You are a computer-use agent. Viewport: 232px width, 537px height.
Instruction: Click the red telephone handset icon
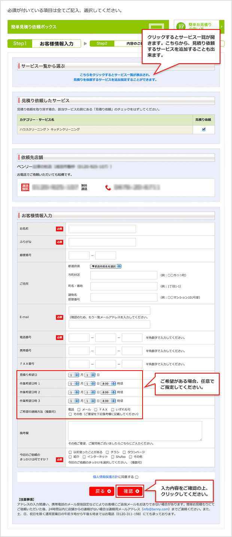click(108, 187)
